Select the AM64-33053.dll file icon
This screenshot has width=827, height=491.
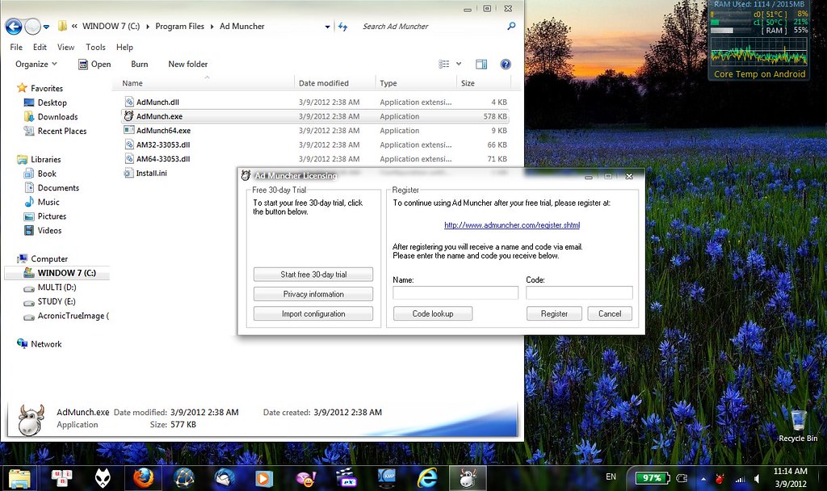coord(129,159)
